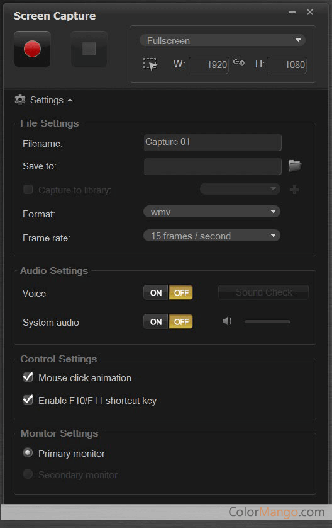Click the system audio speaker icon
Viewport: 332px width, 528px height.
click(x=227, y=321)
